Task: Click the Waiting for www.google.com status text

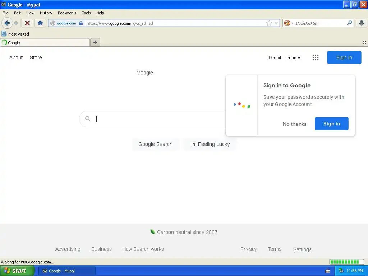Action: 27,262
